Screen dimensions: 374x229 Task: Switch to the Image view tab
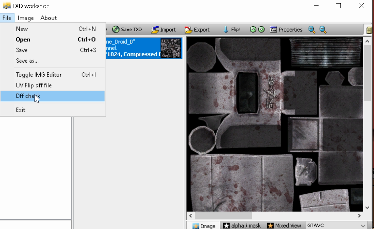(x=204, y=225)
